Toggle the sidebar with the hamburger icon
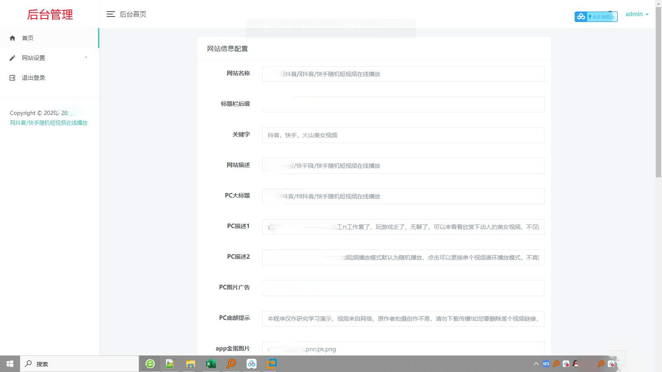The width and height of the screenshot is (662, 372). (x=110, y=14)
